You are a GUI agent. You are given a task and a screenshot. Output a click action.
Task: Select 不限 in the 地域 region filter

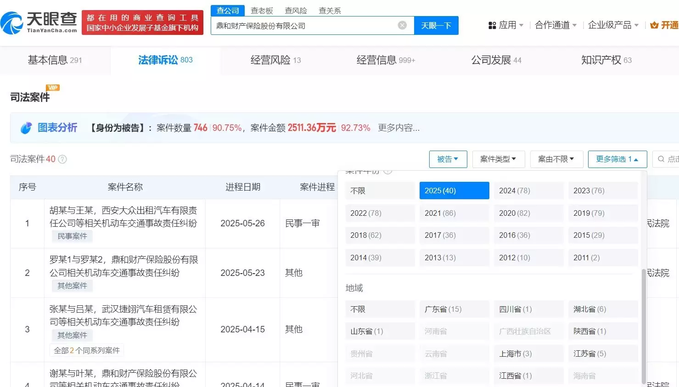pos(380,309)
